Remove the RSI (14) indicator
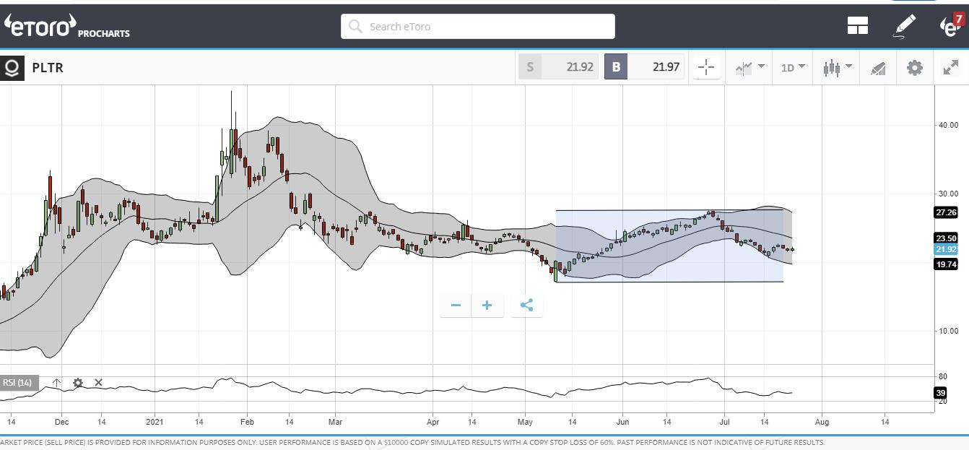Image resolution: width=969 pixels, height=450 pixels. coord(99,383)
